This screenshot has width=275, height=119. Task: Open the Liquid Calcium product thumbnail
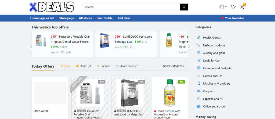coord(170,93)
